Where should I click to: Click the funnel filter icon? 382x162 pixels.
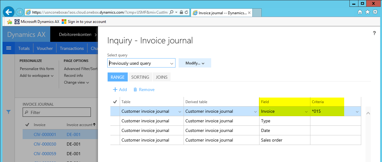[9, 112]
